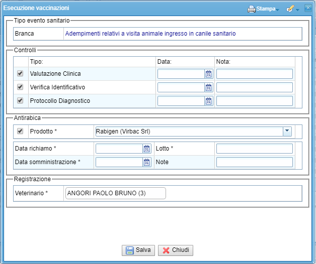This screenshot has width=316, height=264.
Task: Click the Verifica Identificativo Nota field
Action: (x=255, y=87)
